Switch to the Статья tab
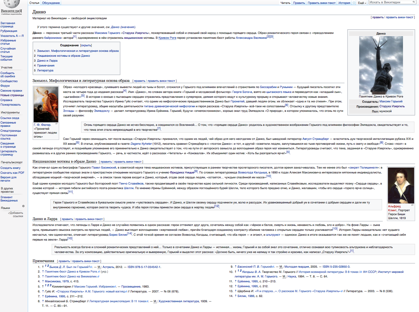 point(34,3)
